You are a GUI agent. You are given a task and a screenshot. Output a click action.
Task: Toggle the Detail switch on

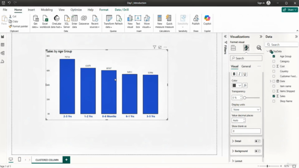click(257, 141)
